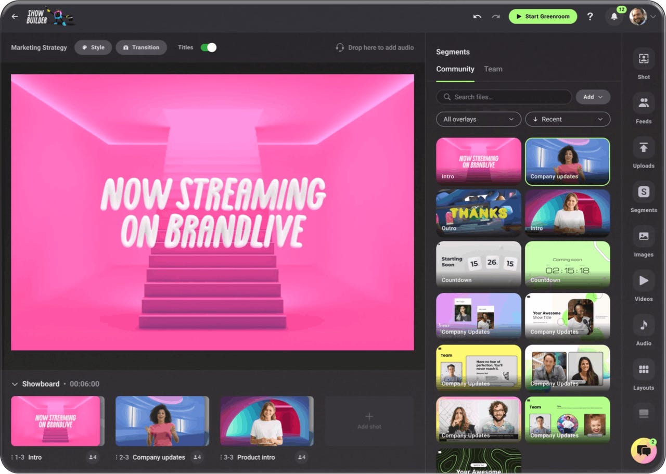Click the undo arrow icon
Image resolution: width=666 pixels, height=474 pixels.
(x=477, y=17)
